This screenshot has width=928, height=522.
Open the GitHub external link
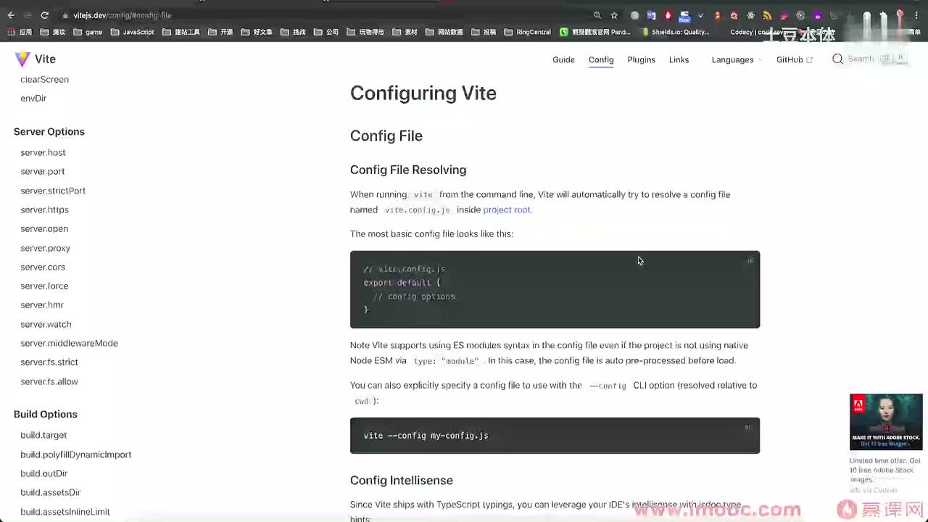[795, 59]
